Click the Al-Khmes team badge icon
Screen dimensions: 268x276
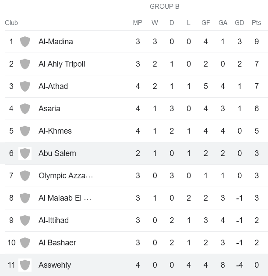tap(25, 131)
